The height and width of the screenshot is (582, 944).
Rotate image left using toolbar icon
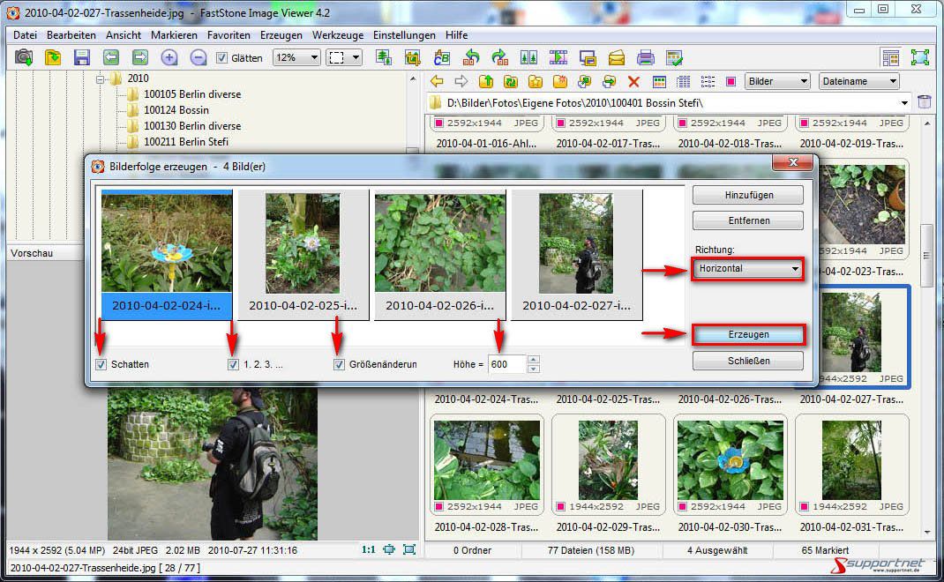[471, 57]
